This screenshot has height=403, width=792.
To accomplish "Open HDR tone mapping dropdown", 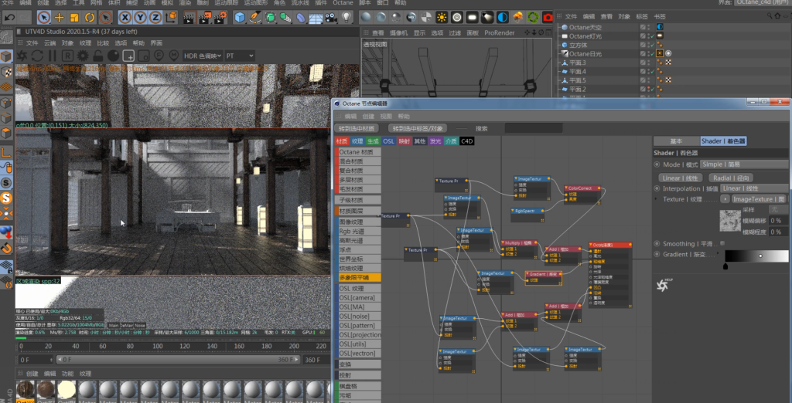I will point(203,56).
